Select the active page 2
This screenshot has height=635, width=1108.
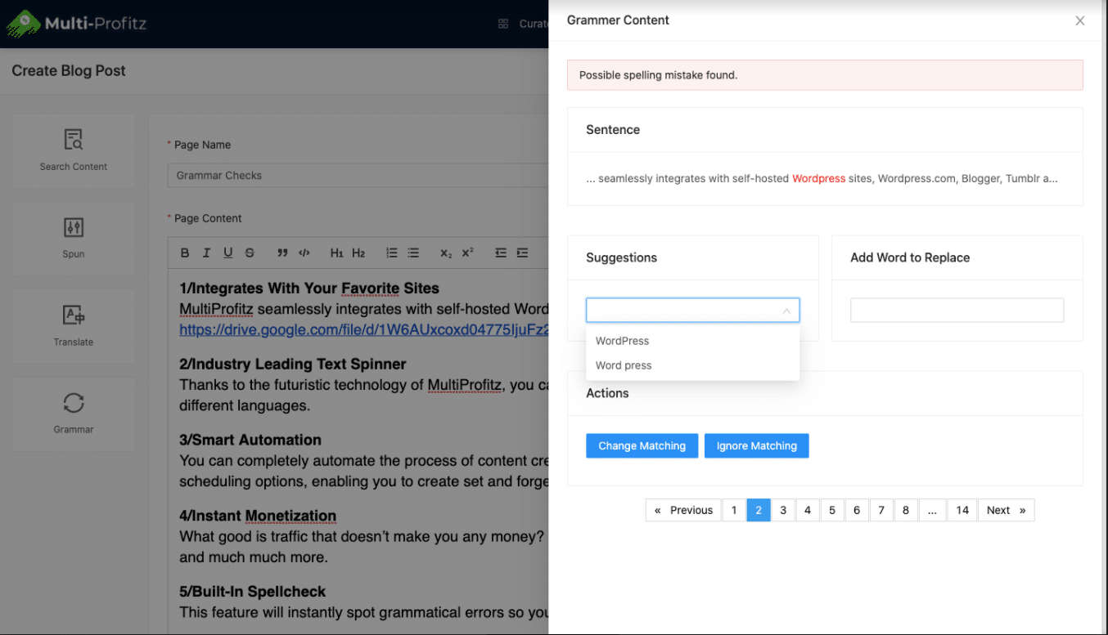(759, 510)
